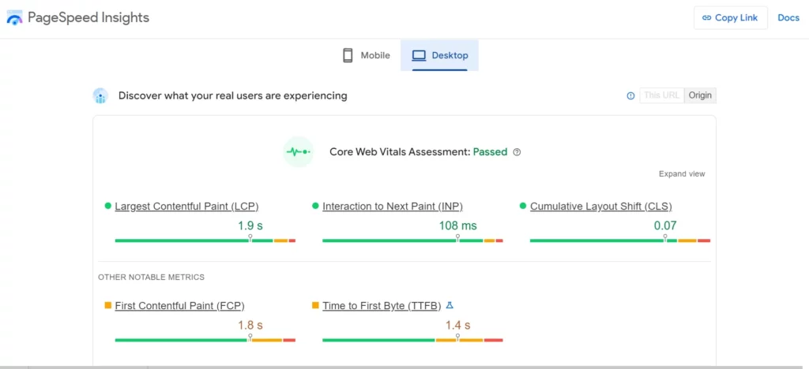Click the desktop laptop icon
Image resolution: width=809 pixels, height=369 pixels.
tap(419, 55)
